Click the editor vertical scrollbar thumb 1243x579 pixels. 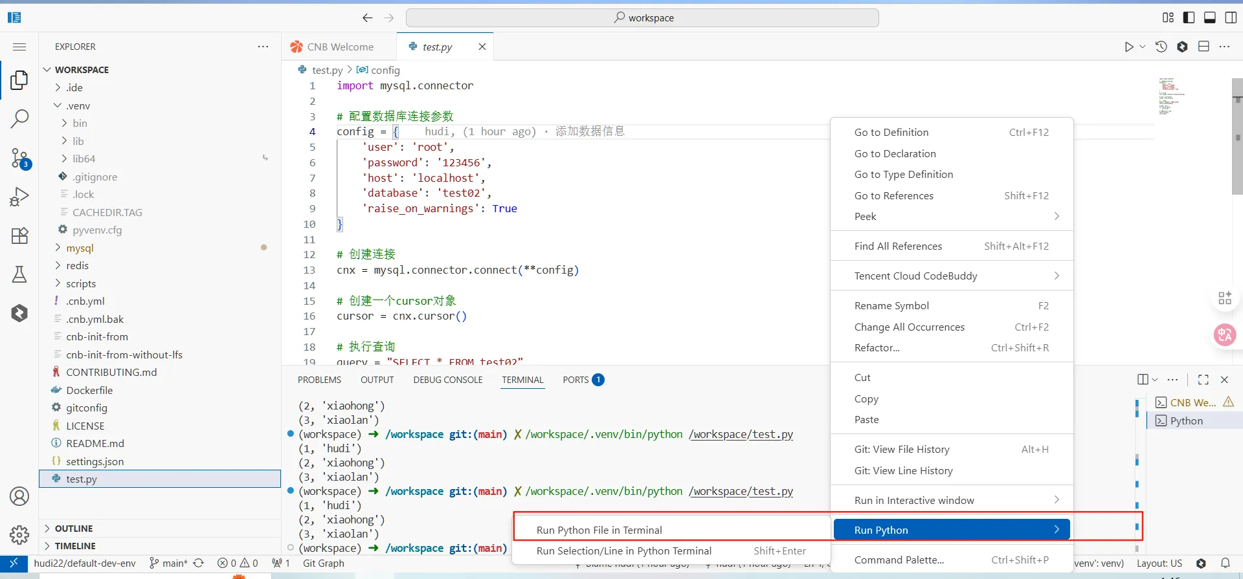pos(1237,136)
